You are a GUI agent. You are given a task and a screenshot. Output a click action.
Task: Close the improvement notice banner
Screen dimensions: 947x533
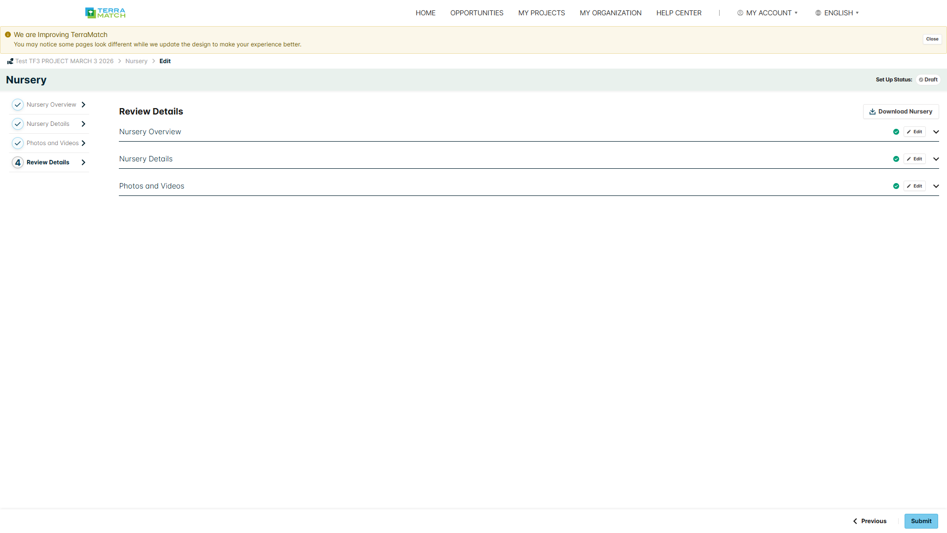932,39
